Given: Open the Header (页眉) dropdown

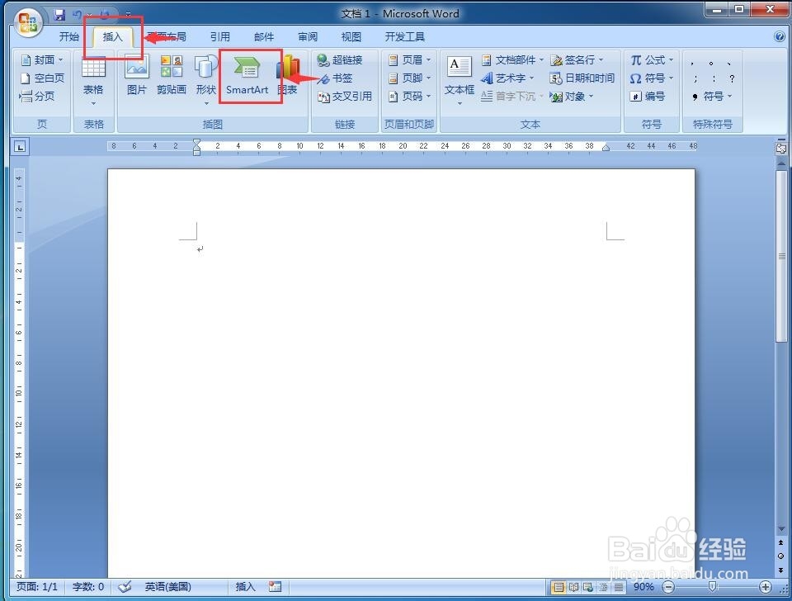Looking at the screenshot, I should coord(409,59).
